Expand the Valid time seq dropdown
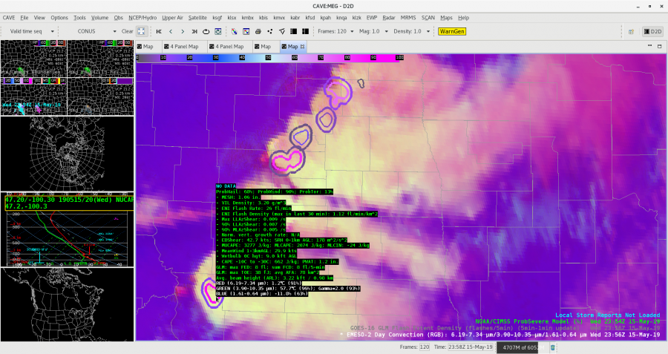This screenshot has height=354, width=668. pos(33,32)
